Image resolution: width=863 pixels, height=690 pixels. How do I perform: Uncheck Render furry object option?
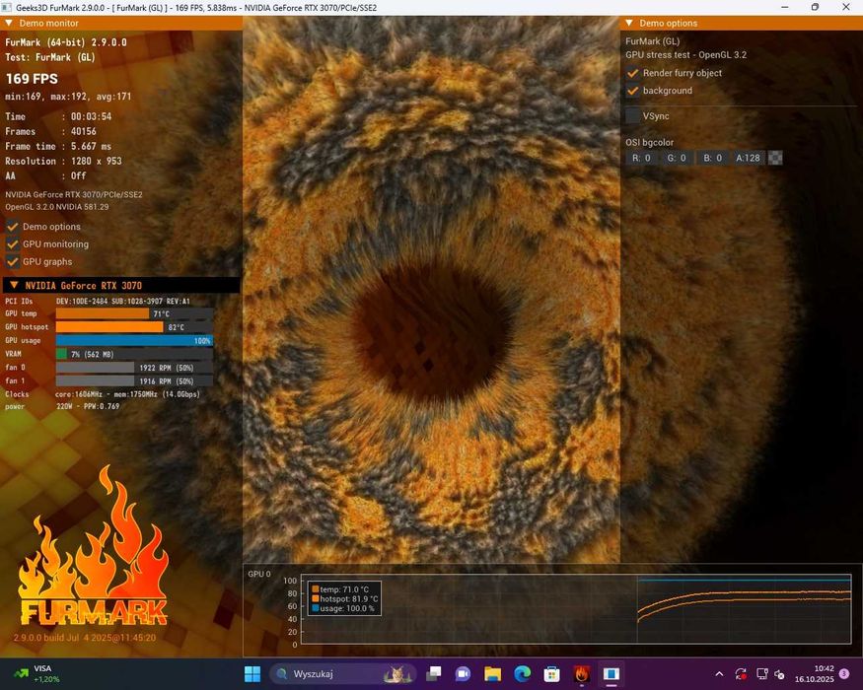(x=633, y=73)
